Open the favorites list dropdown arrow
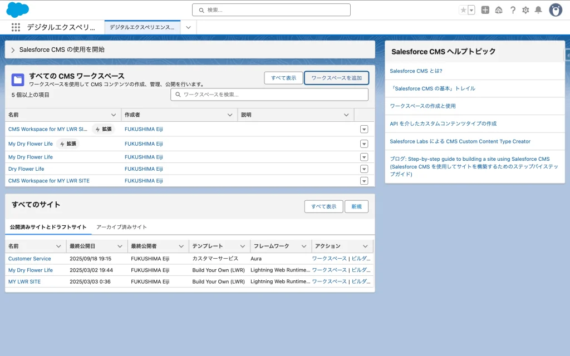 click(x=471, y=10)
